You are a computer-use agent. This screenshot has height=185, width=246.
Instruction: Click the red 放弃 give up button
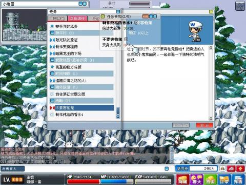click(x=204, y=125)
